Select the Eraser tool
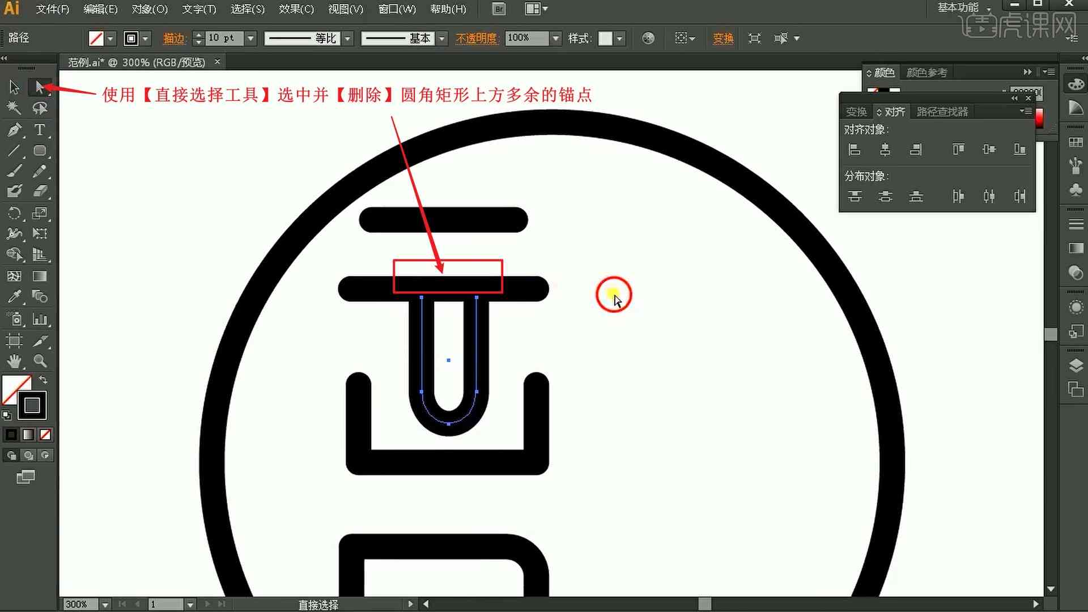Screen dimensions: 1088x612 click(40, 191)
